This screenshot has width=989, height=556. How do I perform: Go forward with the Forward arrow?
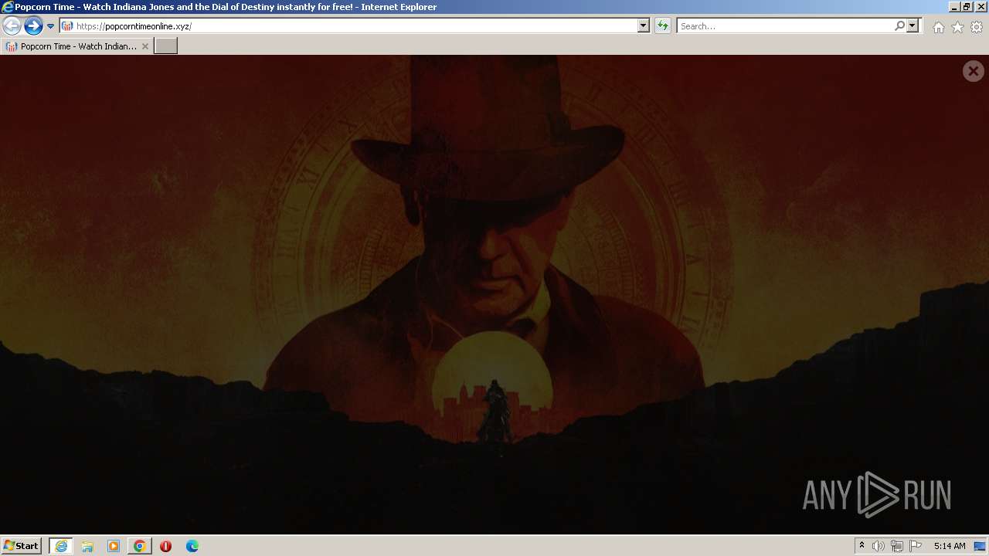pos(33,25)
